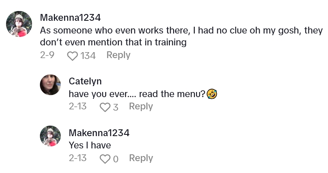Click Makenna1234's username above "Yes I have"
Image resolution: width=328 pixels, height=173 pixels.
coord(99,133)
